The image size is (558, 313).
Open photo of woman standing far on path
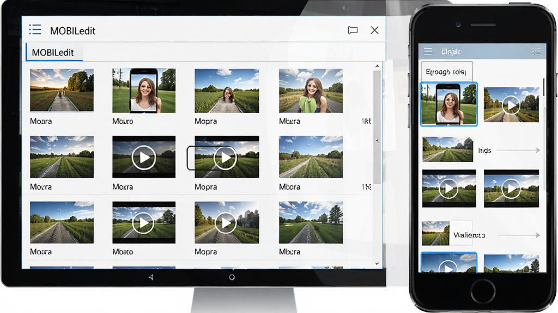tap(227, 91)
